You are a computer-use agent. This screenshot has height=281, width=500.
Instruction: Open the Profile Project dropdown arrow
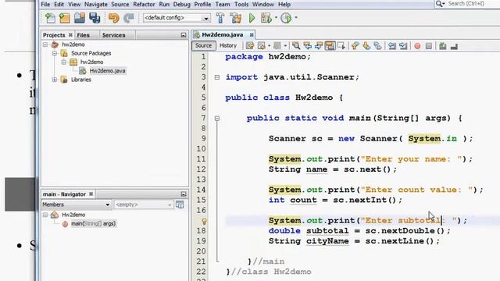pyautogui.click(x=296, y=18)
